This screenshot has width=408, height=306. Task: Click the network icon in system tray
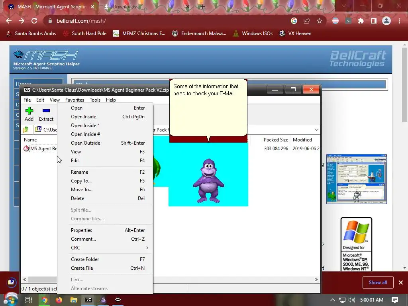[x=342, y=300]
